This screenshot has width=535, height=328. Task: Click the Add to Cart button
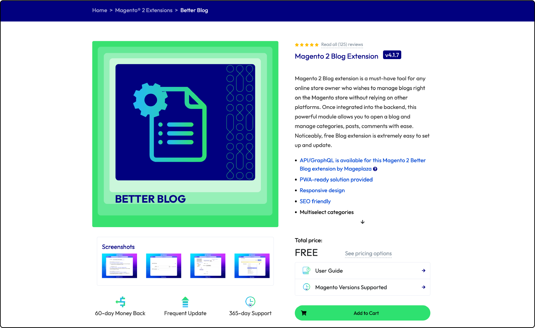pos(362,313)
